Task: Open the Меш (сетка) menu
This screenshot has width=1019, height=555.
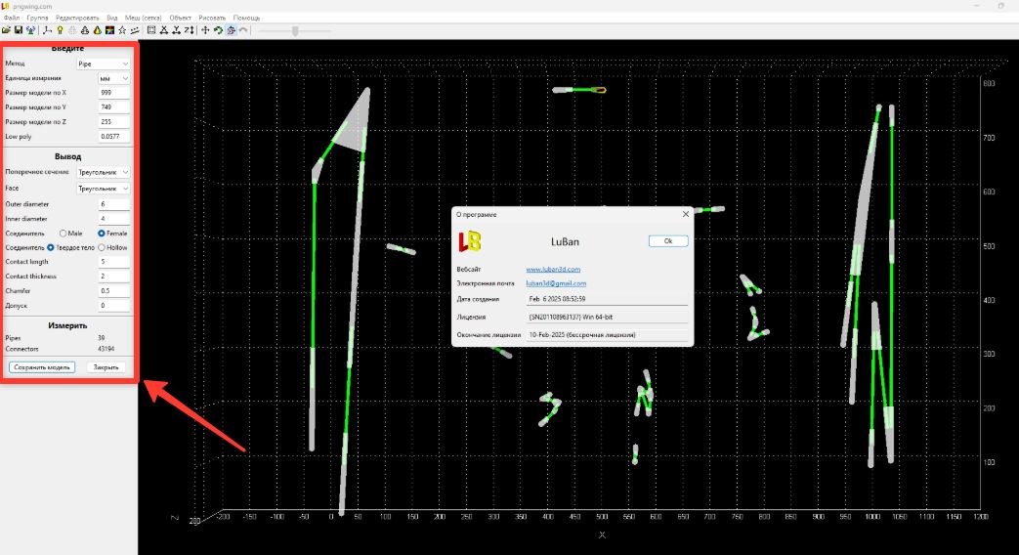Action: [x=143, y=18]
